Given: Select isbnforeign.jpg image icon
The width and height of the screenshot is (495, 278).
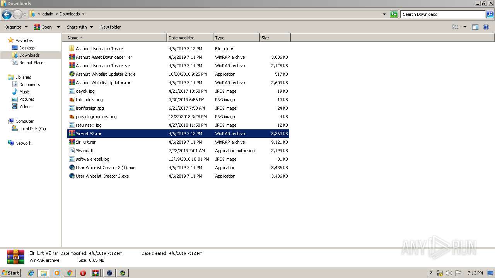Looking at the screenshot, I should click(x=72, y=108).
